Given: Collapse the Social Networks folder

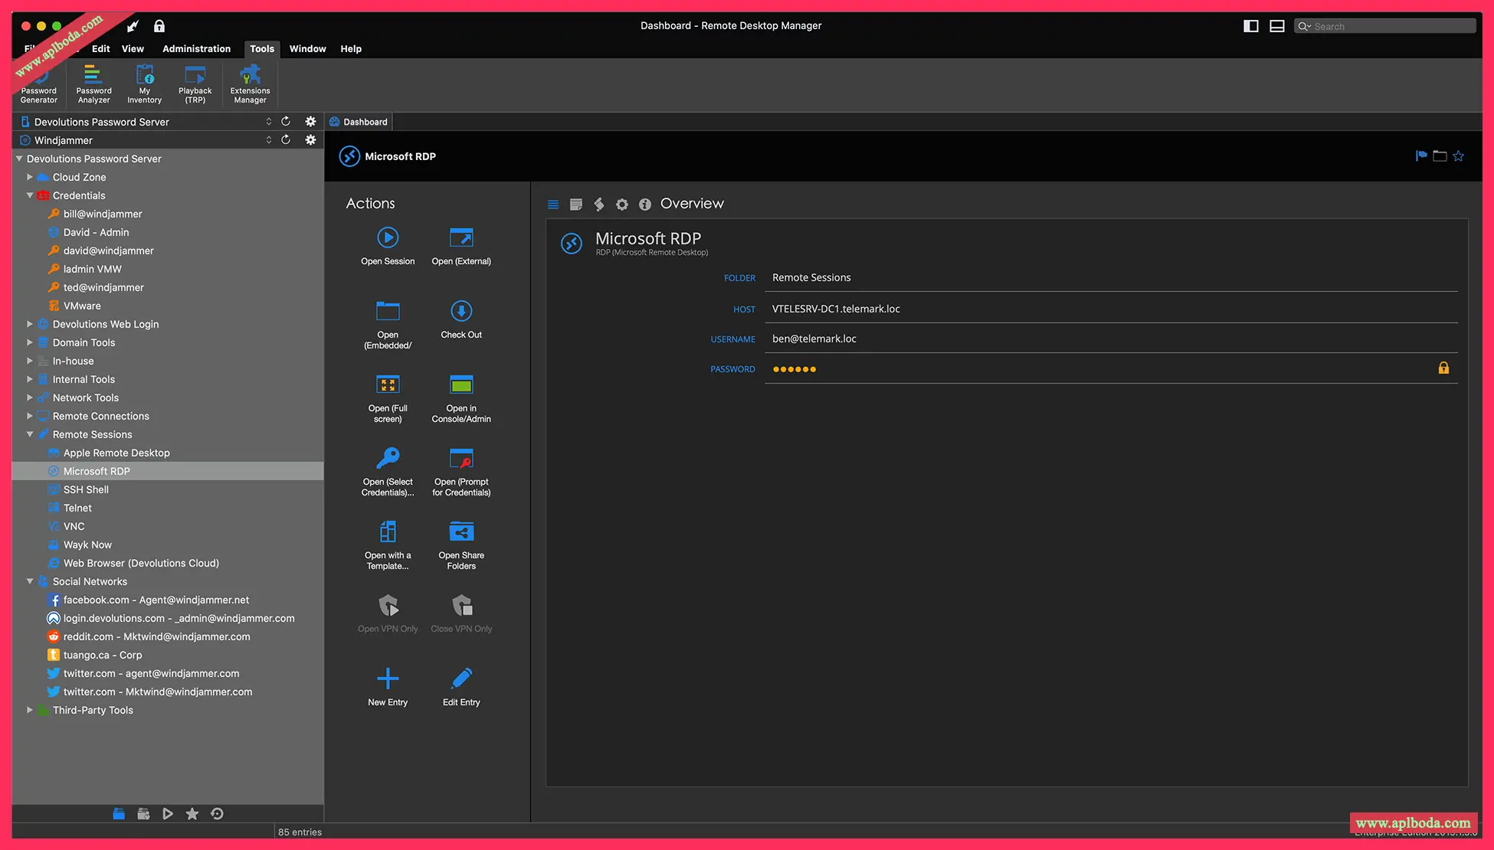Looking at the screenshot, I should (x=30, y=581).
